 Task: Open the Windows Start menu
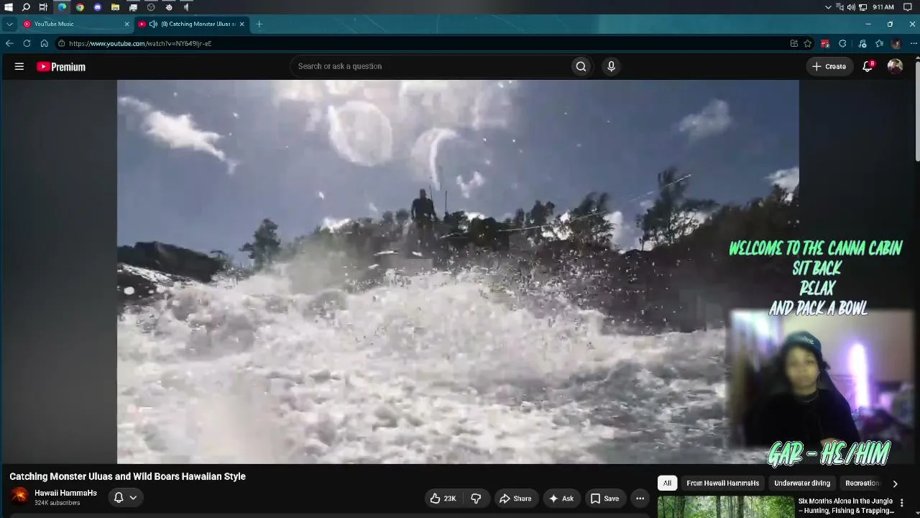coord(9,7)
